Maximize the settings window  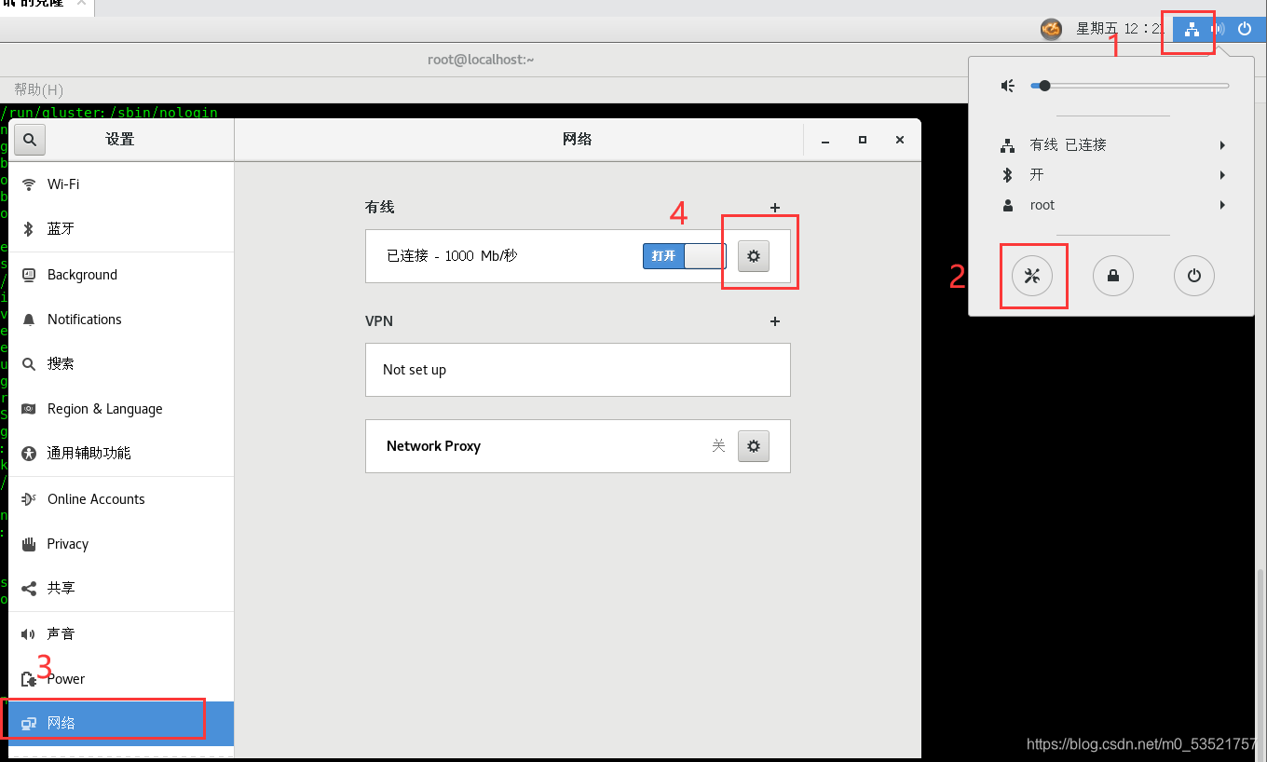[863, 141]
